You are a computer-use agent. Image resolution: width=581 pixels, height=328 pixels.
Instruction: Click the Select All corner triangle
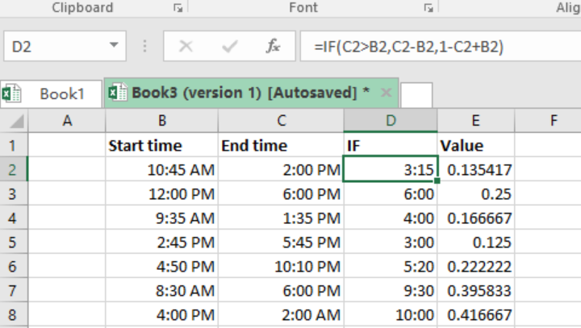[16, 122]
